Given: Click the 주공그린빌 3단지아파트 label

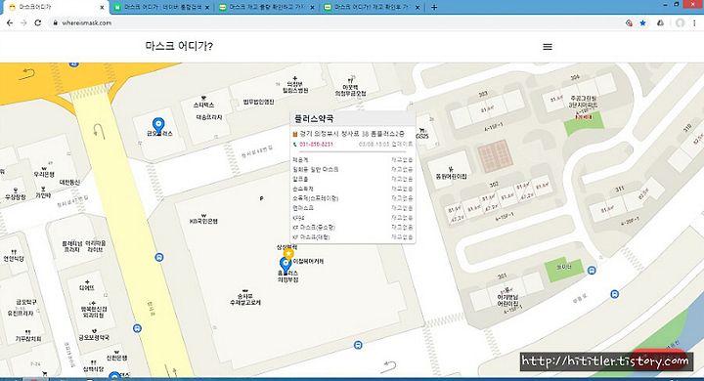Looking at the screenshot, I should click(x=583, y=102).
